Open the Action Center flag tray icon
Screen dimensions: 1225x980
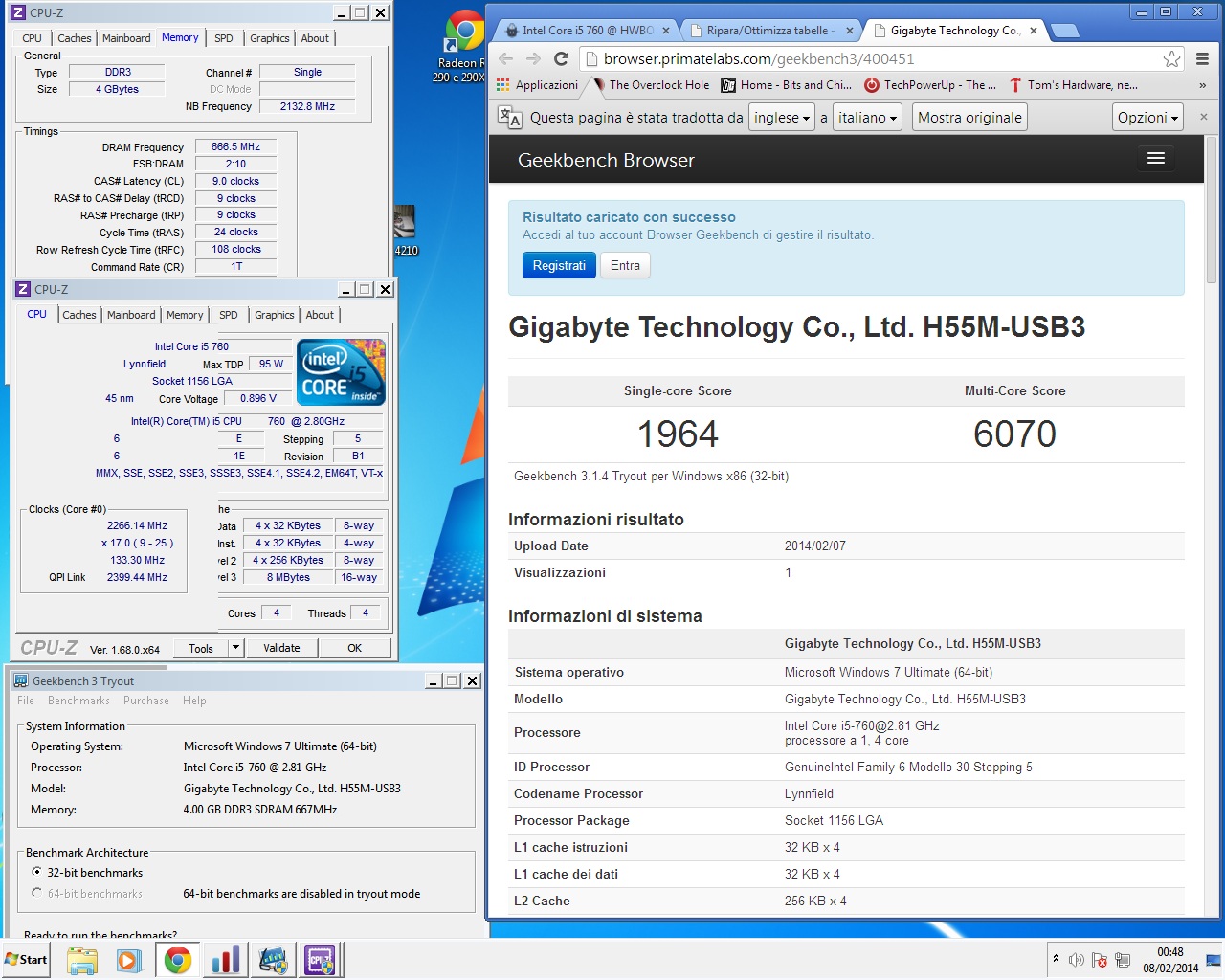1100,960
